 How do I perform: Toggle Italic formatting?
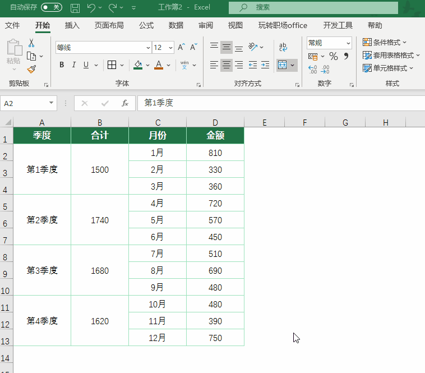pyautogui.click(x=74, y=65)
